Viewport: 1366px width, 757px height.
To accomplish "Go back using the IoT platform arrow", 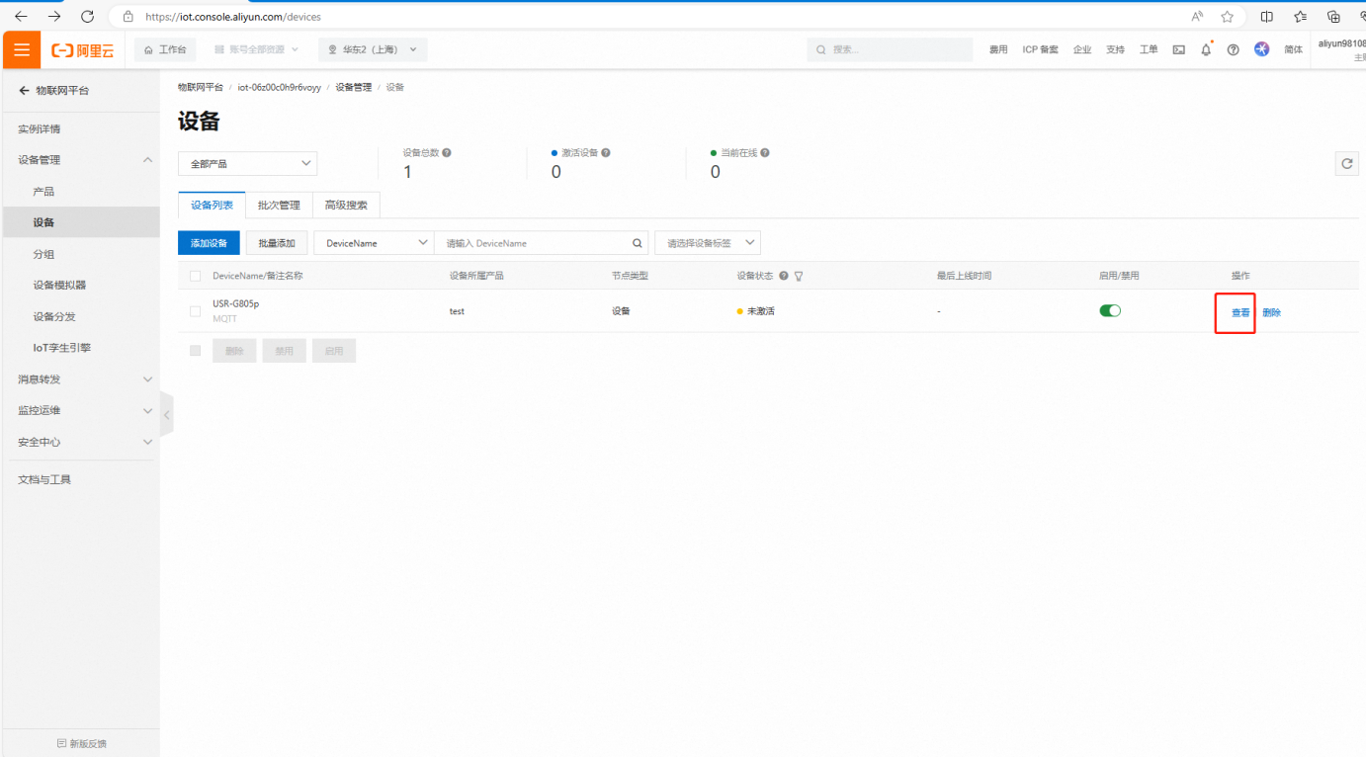I will [x=24, y=91].
